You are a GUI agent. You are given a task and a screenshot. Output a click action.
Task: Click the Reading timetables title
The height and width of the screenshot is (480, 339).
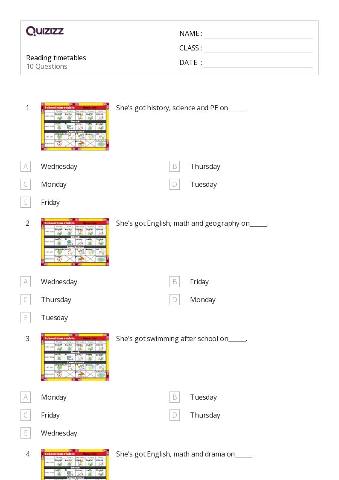56,58
